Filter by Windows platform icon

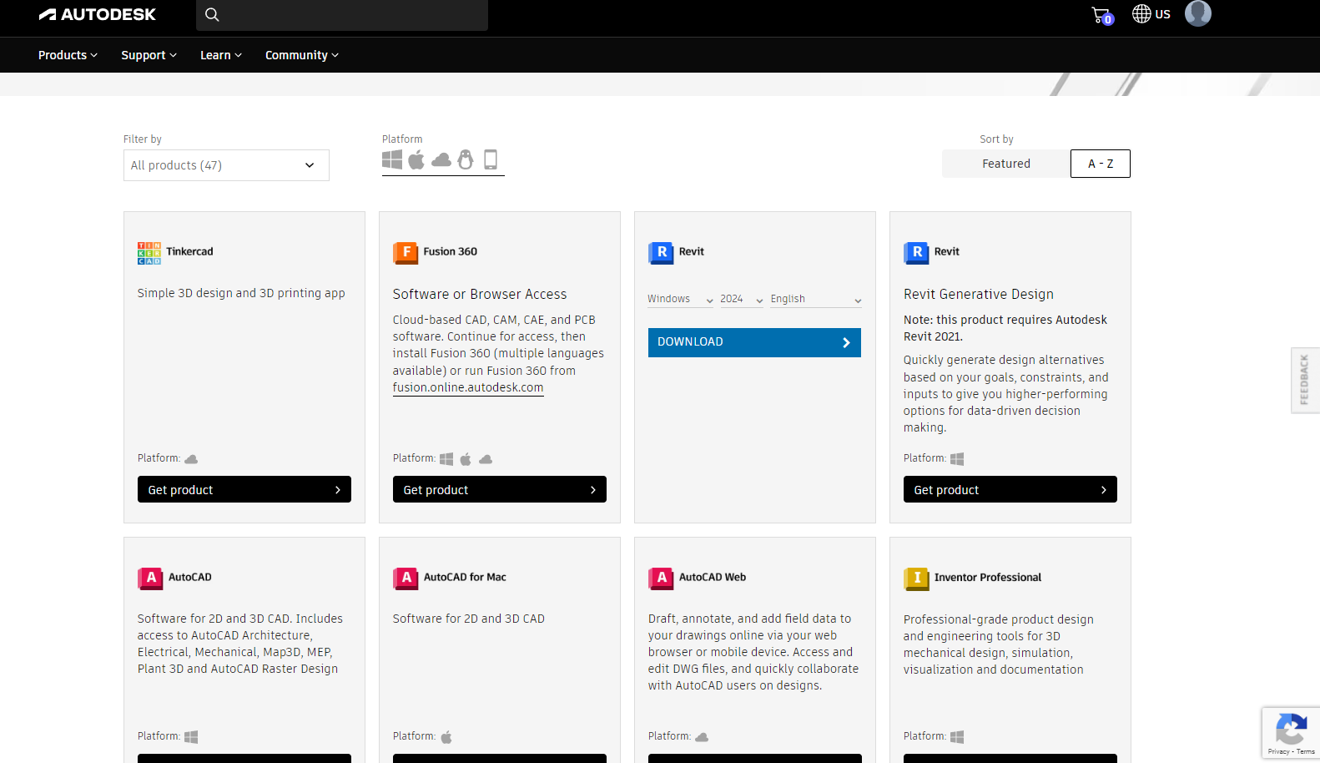tap(392, 159)
